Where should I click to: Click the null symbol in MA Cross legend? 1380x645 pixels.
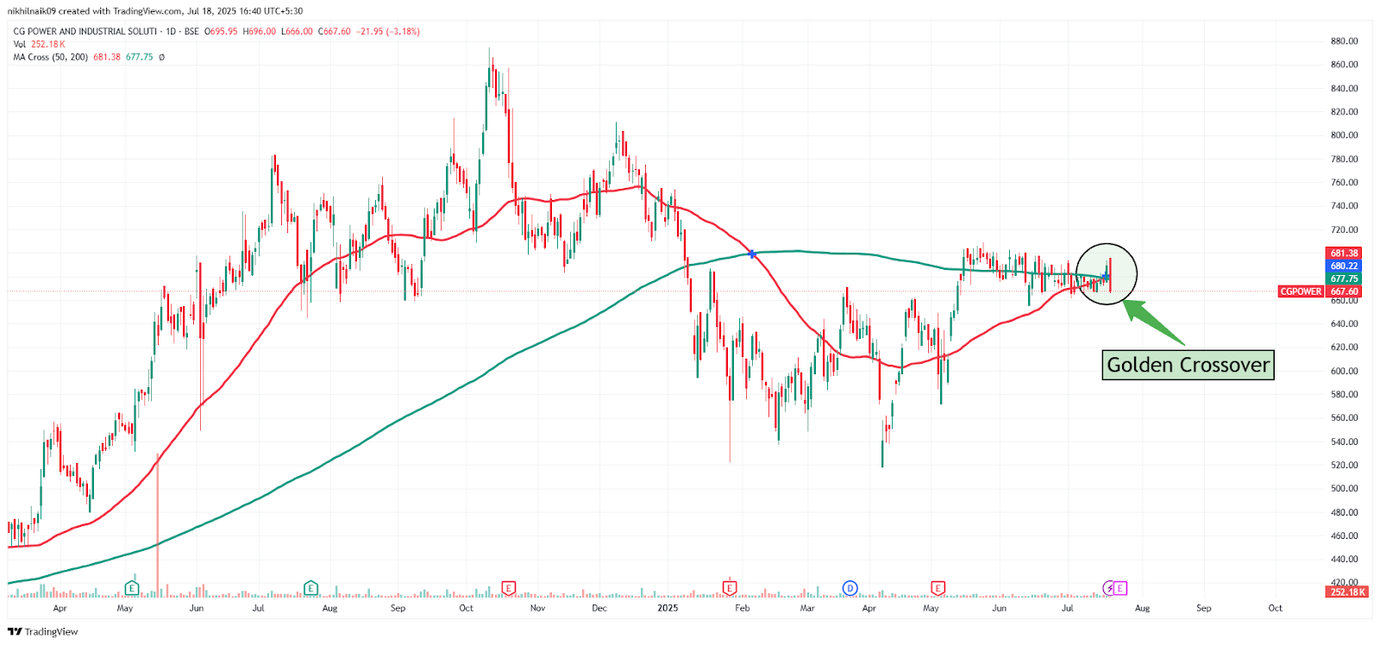pyautogui.click(x=161, y=57)
